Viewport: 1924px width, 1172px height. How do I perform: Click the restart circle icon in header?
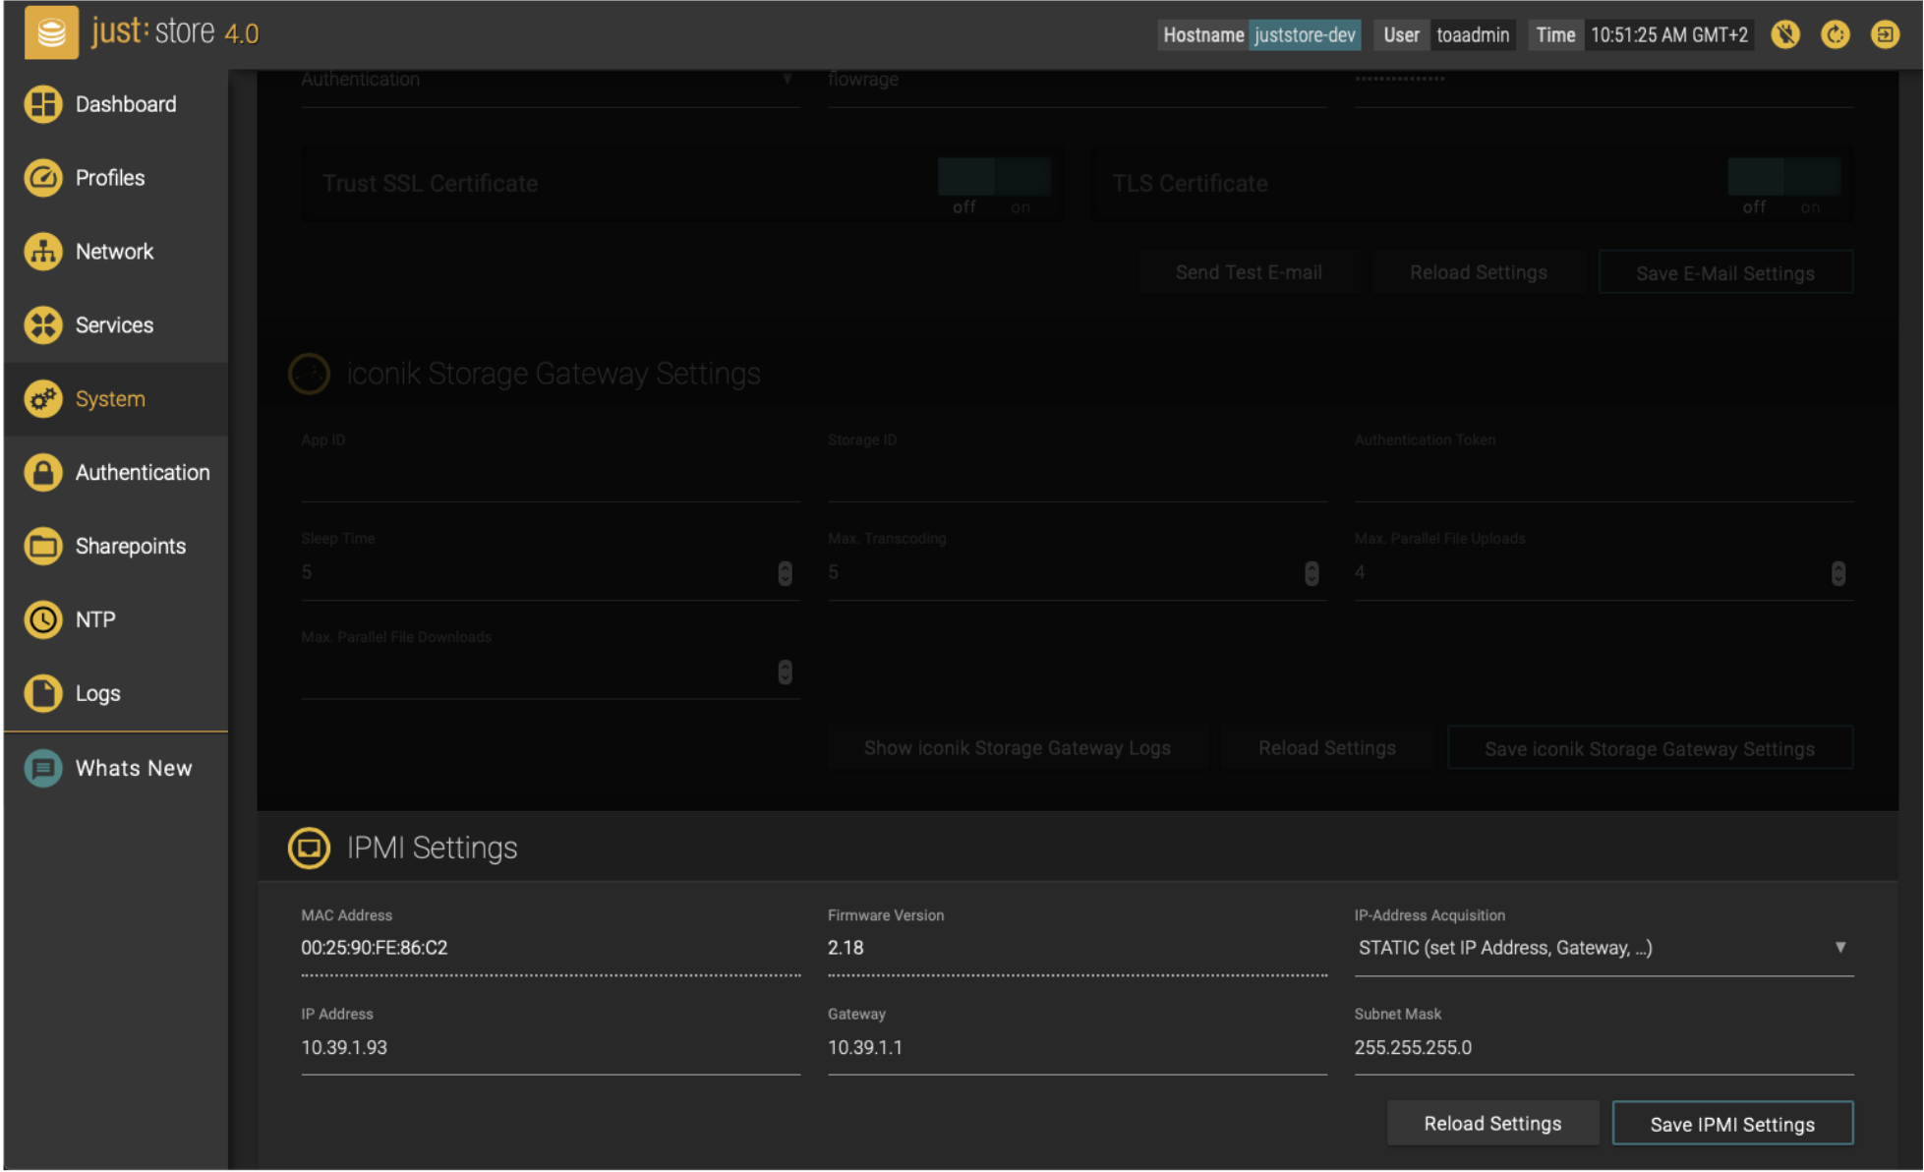(x=1835, y=34)
